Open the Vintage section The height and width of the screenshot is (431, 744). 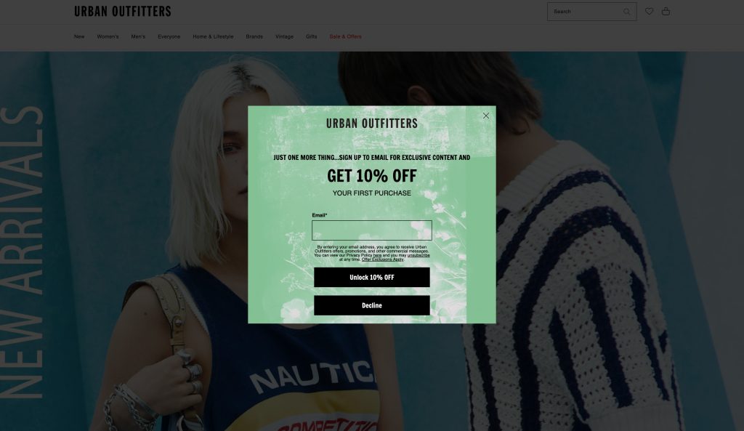[x=284, y=36]
